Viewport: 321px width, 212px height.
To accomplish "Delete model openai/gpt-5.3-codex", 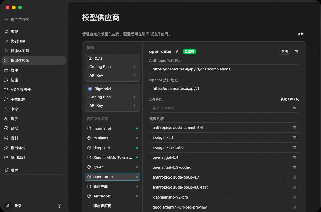I will 294,167.
